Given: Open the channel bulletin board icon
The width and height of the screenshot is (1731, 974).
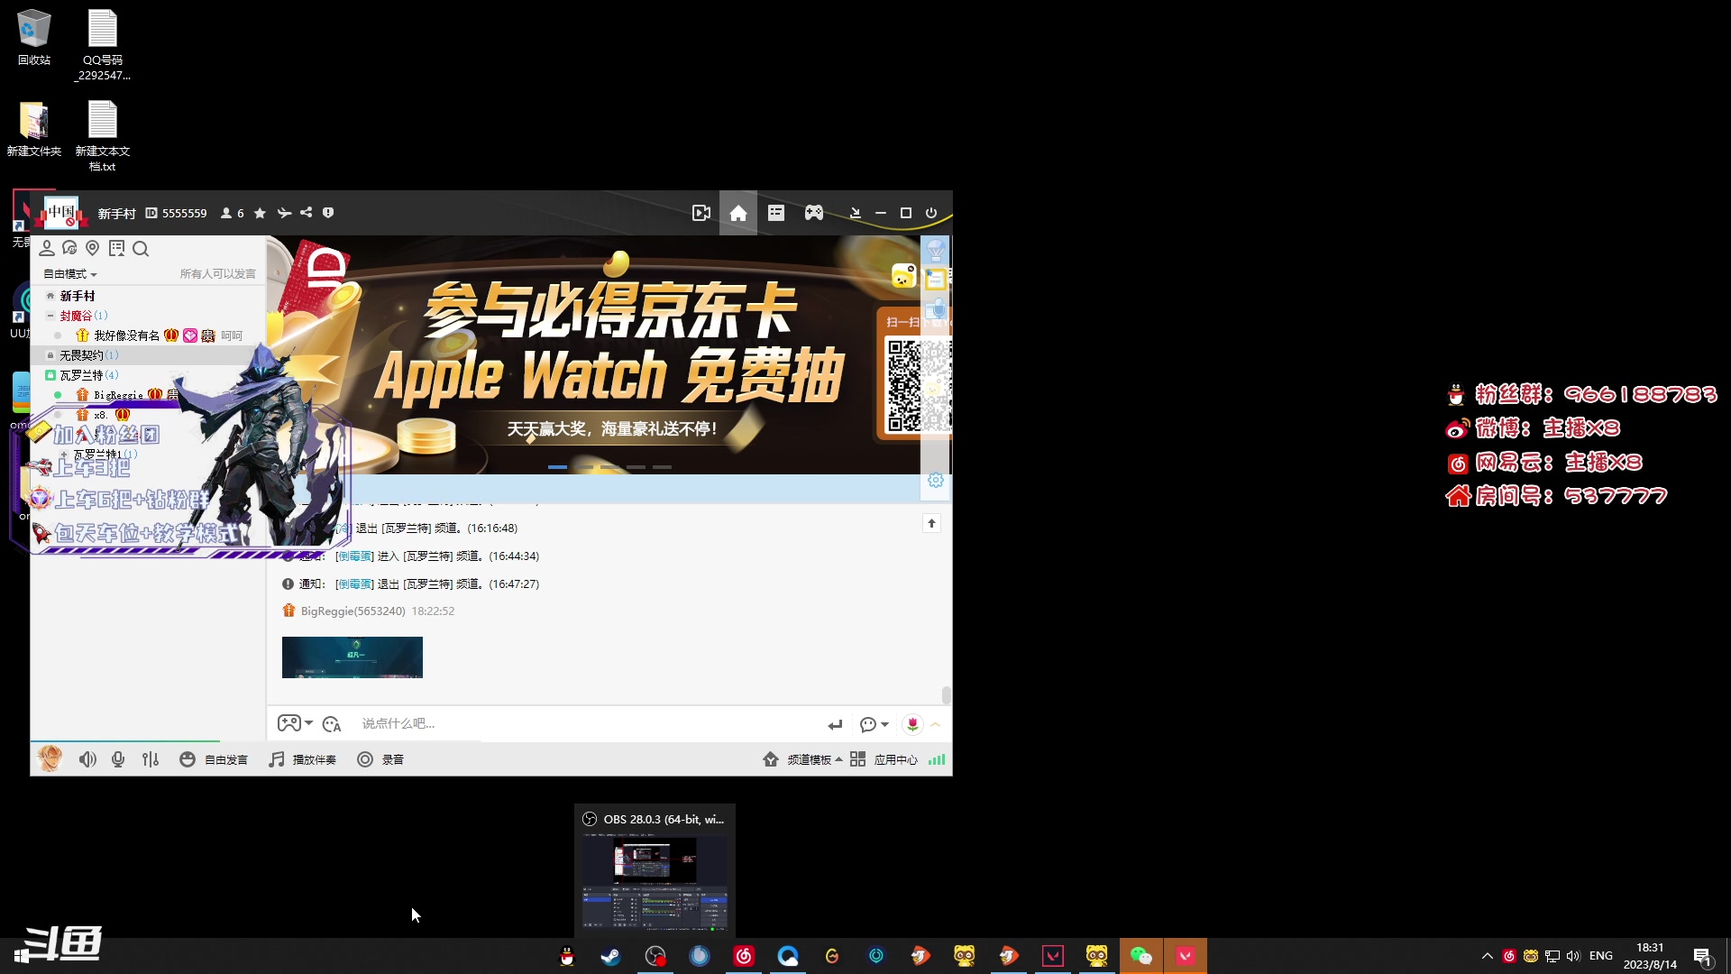Looking at the screenshot, I should click(x=775, y=213).
